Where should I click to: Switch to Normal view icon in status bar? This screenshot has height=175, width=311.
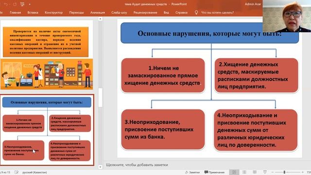tap(234, 172)
